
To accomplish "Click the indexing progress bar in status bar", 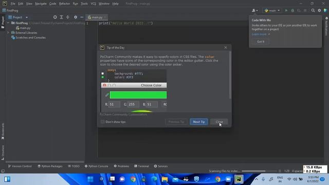I will [259, 171].
